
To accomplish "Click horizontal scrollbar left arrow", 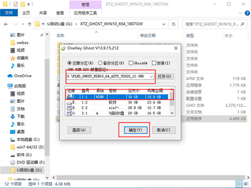I will click(54, 178).
